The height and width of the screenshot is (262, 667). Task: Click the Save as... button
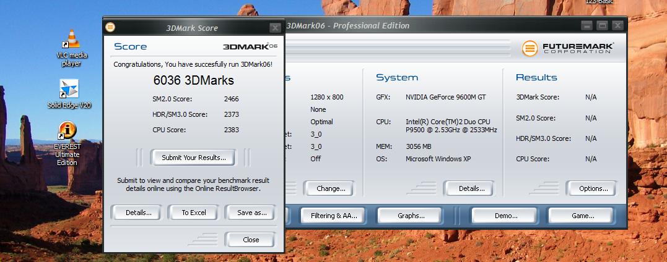pyautogui.click(x=251, y=213)
